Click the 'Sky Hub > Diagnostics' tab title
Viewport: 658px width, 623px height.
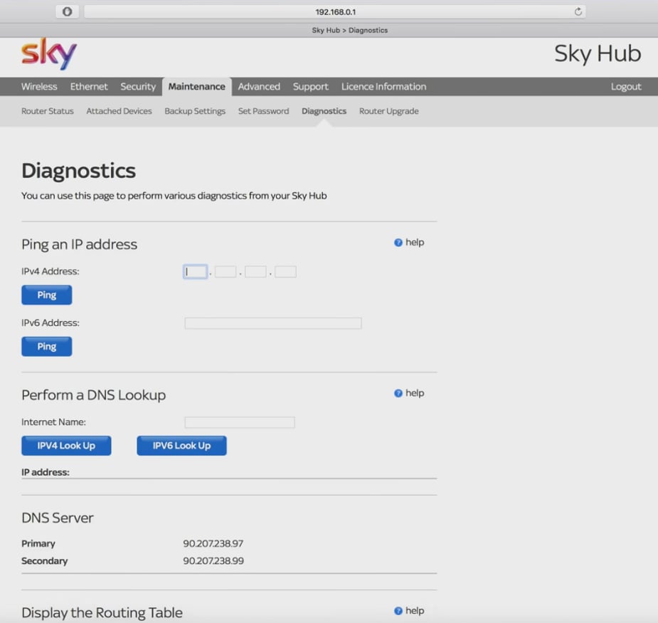(x=349, y=30)
